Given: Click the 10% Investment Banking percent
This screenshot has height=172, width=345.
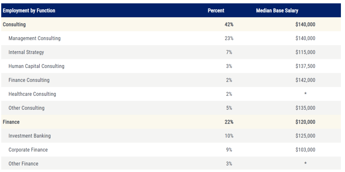Looking at the screenshot, I should click(228, 136).
